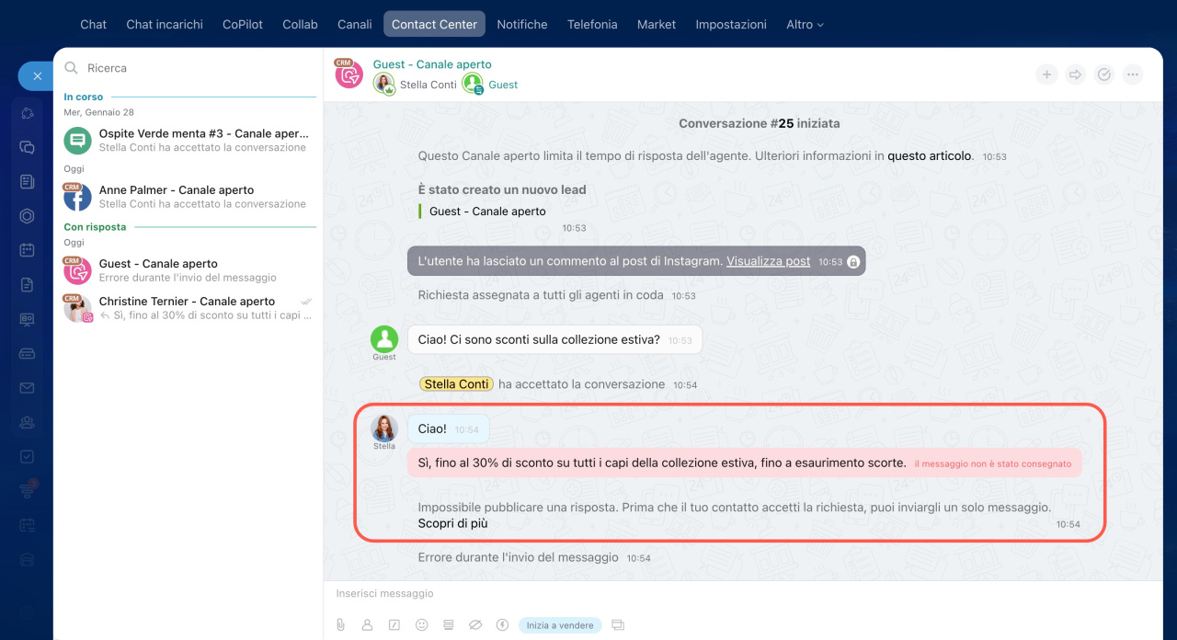This screenshot has width=1177, height=640.
Task: Click the lightning bolt quick action icon
Action: pos(502,625)
